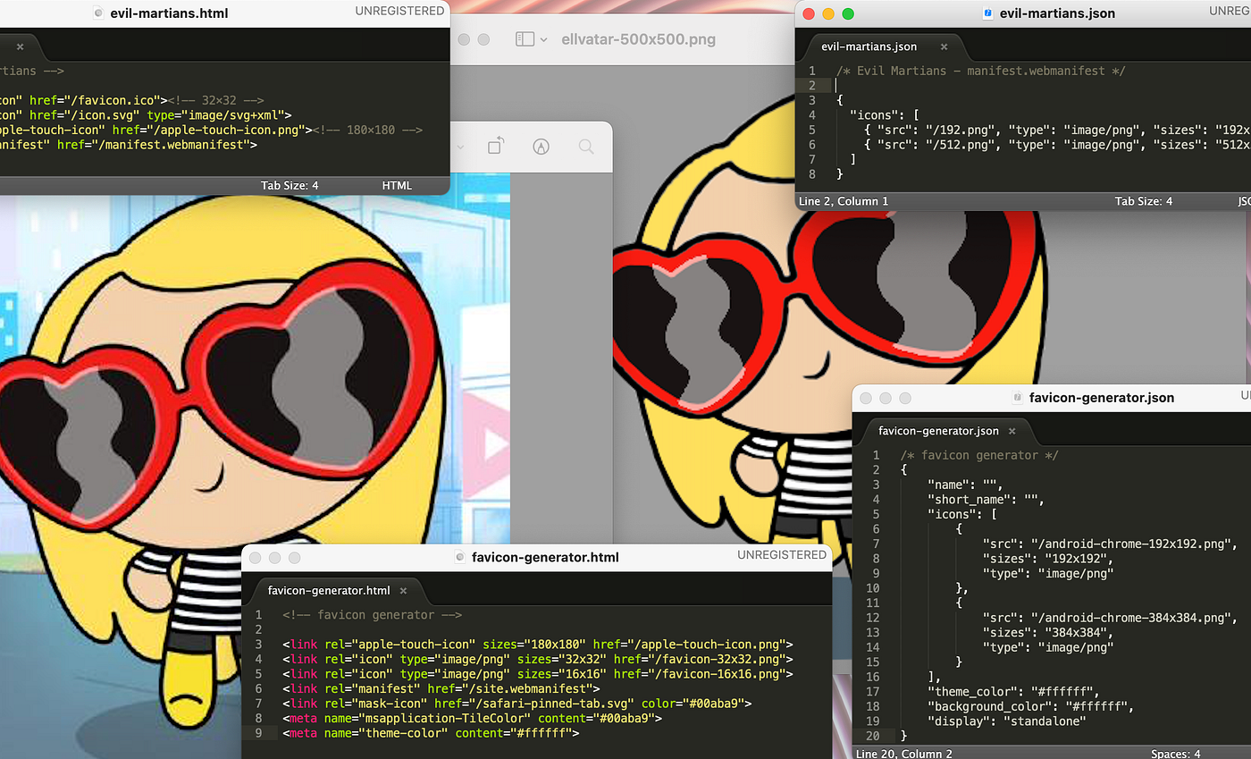Change HTML syntax in the status bar

point(397,185)
